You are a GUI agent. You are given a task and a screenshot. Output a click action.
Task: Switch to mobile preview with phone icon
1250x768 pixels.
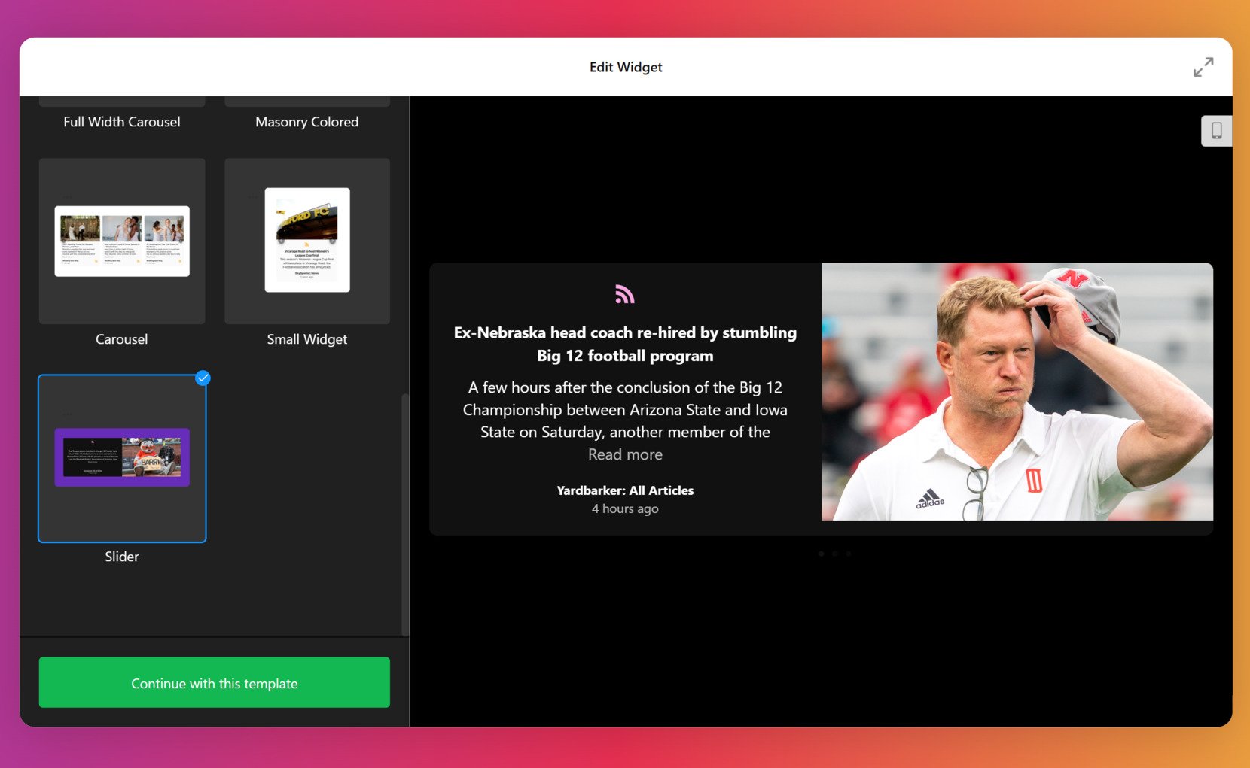(x=1215, y=131)
